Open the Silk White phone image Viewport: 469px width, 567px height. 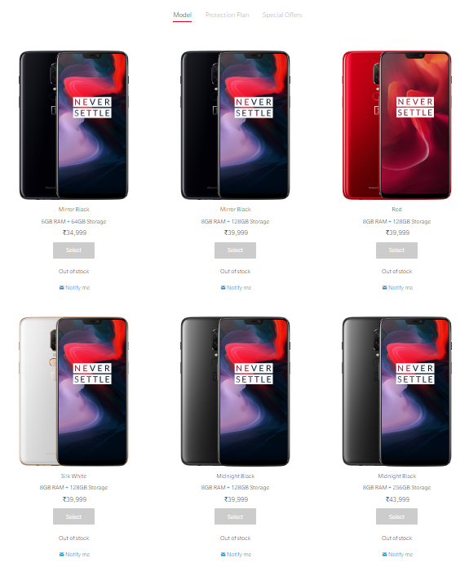click(73, 392)
